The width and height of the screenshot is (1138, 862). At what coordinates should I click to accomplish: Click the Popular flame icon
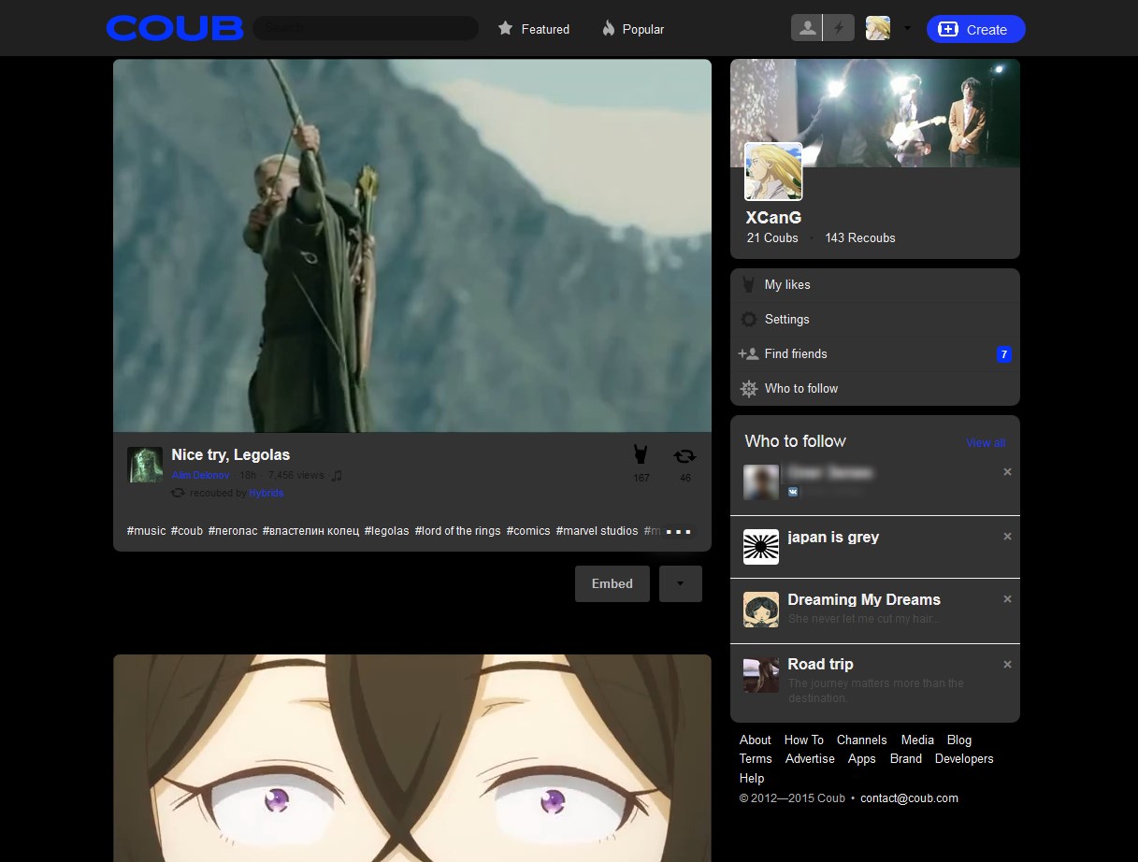tap(608, 28)
